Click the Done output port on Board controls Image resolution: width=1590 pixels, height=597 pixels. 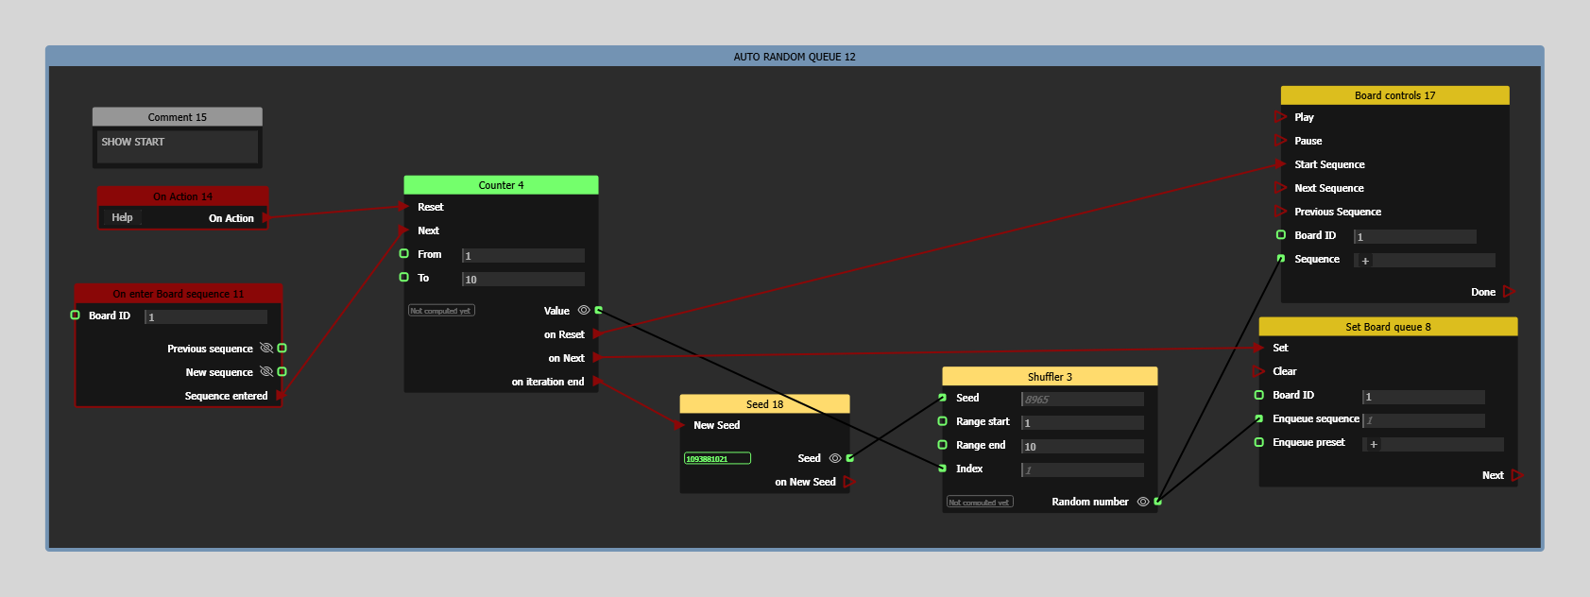pos(1509,292)
